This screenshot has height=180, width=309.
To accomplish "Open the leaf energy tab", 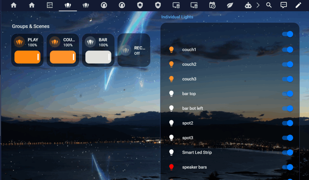I will pos(230,5).
